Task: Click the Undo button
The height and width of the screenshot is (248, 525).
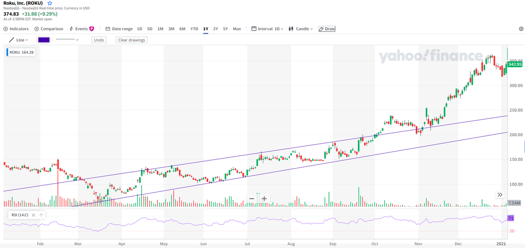Action: [x=99, y=40]
